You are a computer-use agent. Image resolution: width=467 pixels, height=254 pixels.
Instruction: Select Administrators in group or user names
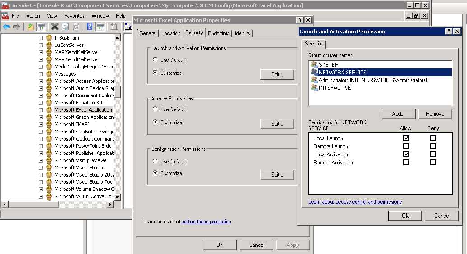click(x=380, y=80)
